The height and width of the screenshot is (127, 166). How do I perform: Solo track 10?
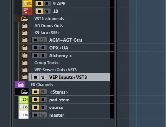[47, 11]
